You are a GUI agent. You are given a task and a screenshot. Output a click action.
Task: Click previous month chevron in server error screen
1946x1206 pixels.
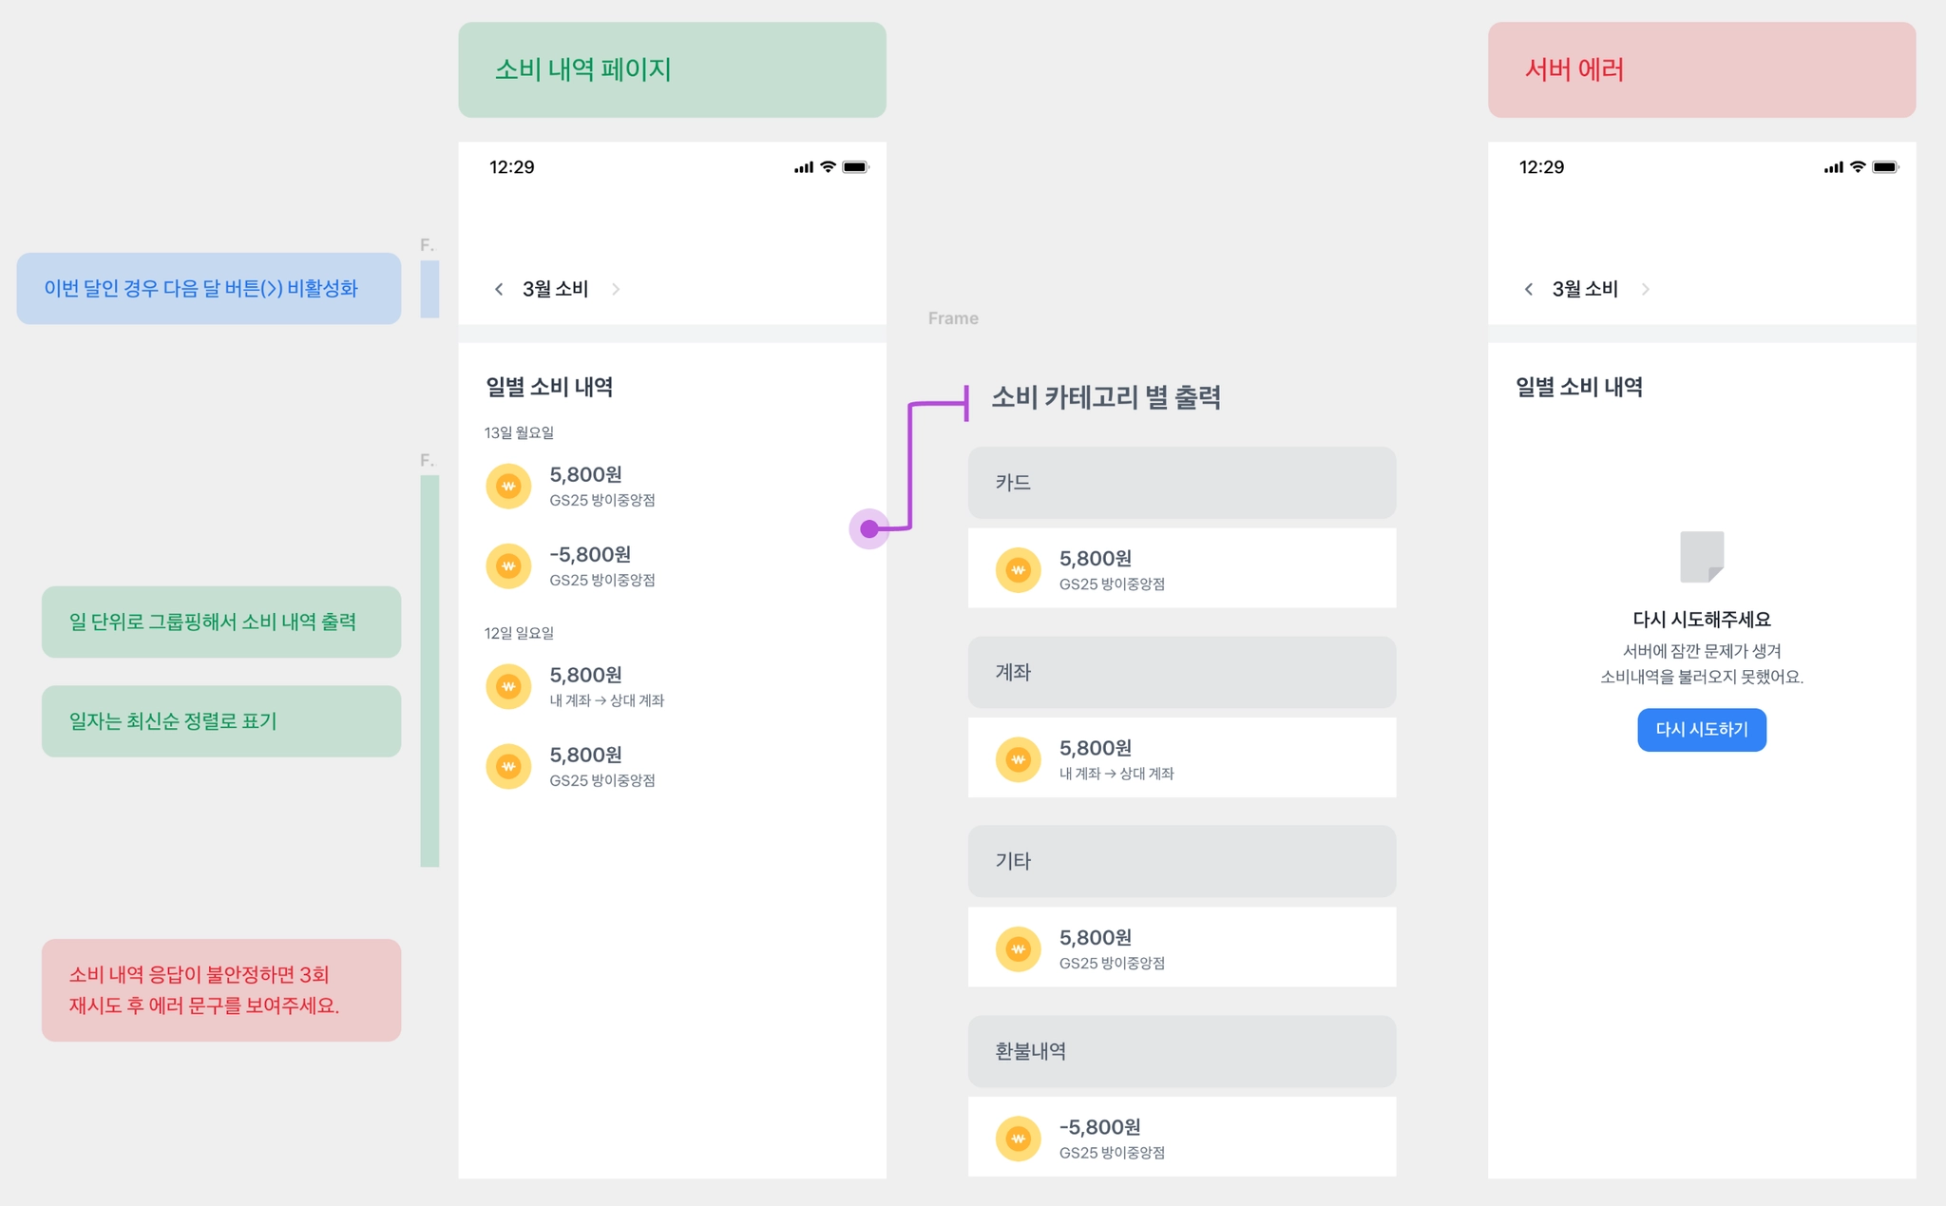pos(1528,289)
